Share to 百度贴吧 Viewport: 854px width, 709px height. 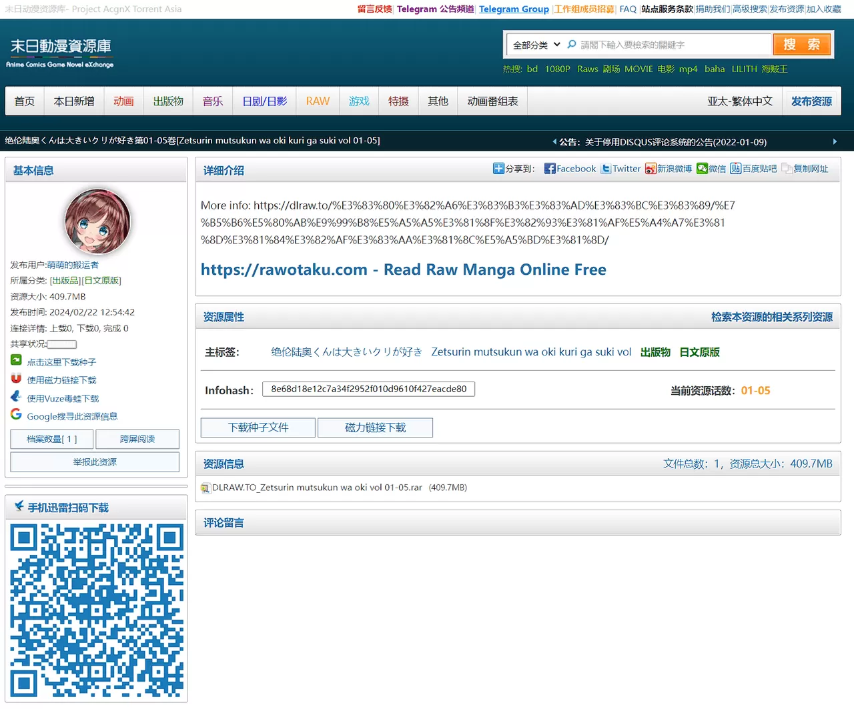click(753, 168)
